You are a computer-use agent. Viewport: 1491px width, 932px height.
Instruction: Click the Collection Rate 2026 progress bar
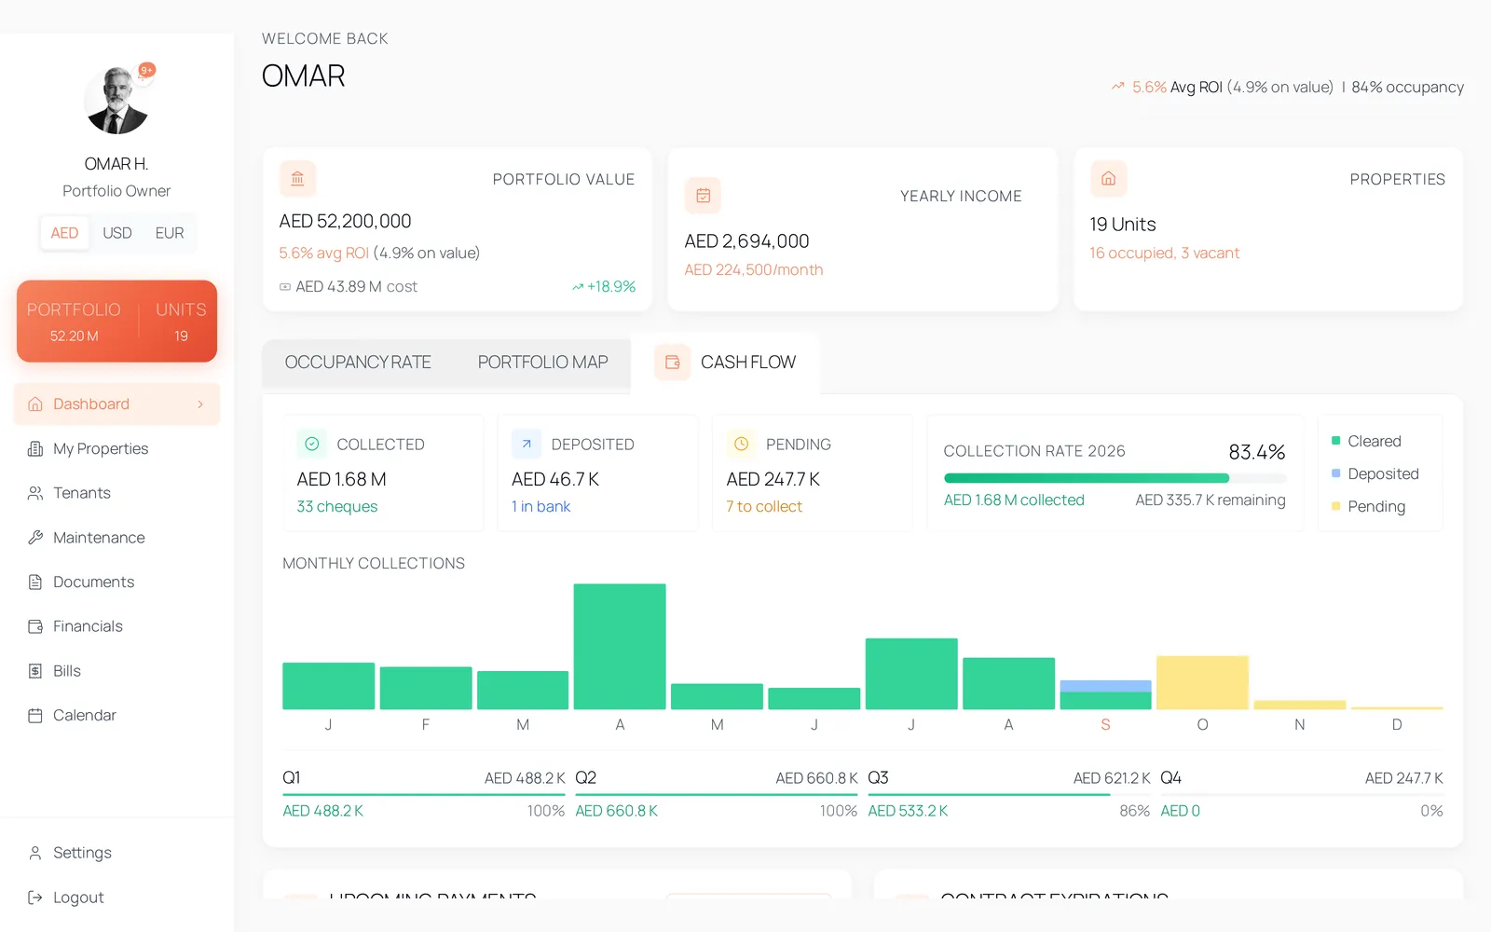(1115, 478)
